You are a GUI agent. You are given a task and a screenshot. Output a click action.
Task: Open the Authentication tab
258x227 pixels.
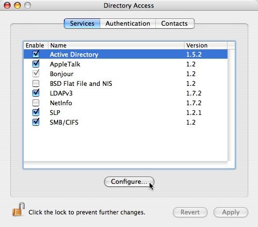click(128, 24)
